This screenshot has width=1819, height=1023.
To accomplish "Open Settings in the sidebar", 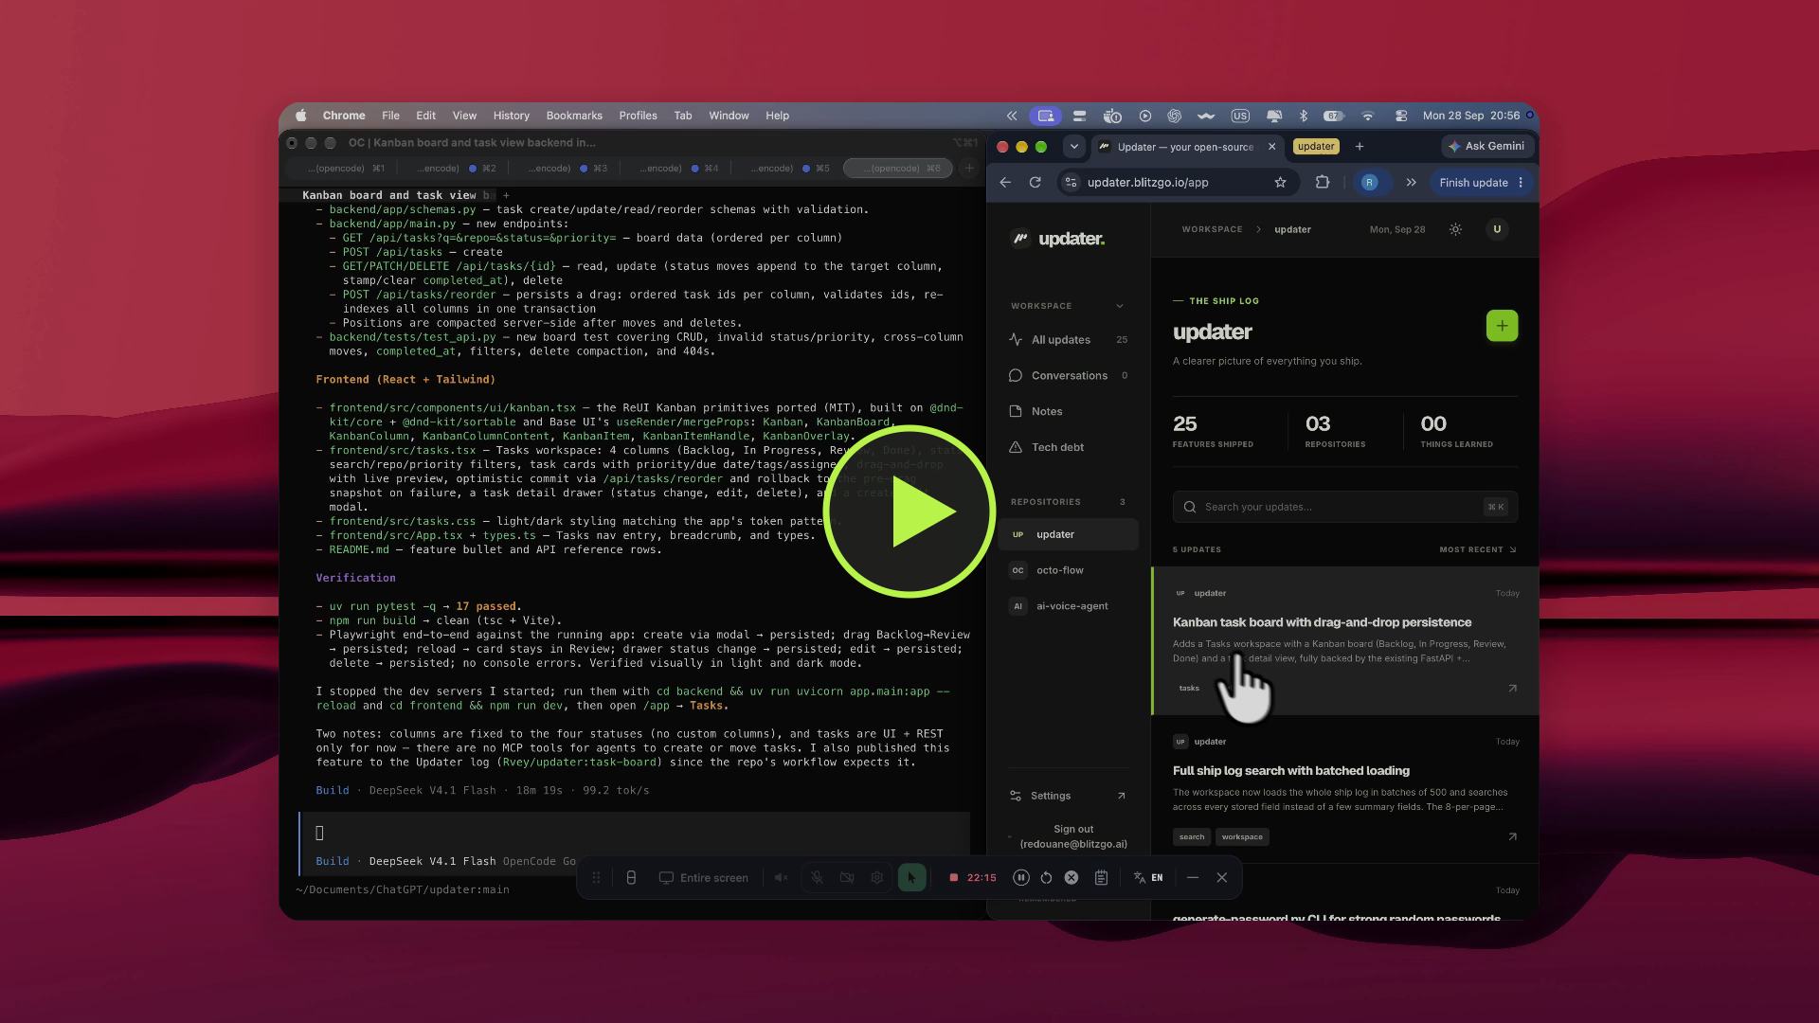I will point(1068,797).
